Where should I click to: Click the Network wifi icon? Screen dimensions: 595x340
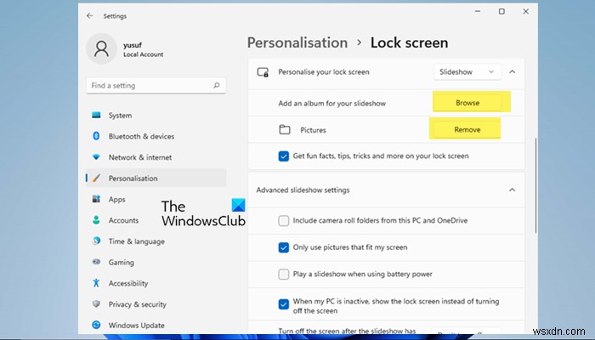[96, 157]
